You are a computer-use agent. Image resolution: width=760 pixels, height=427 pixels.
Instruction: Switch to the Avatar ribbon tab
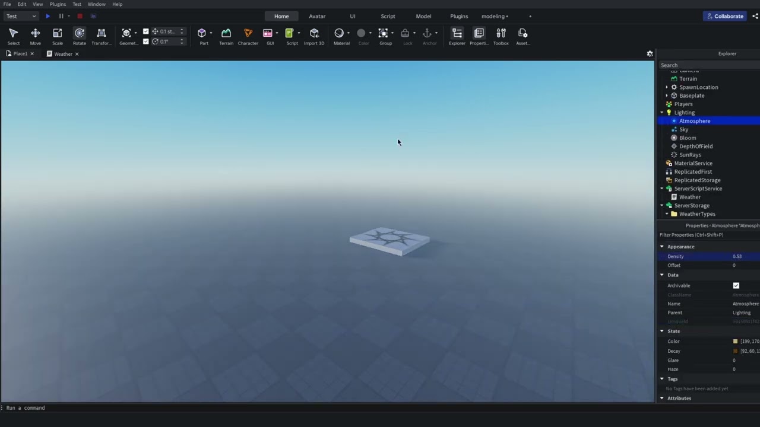click(x=317, y=16)
